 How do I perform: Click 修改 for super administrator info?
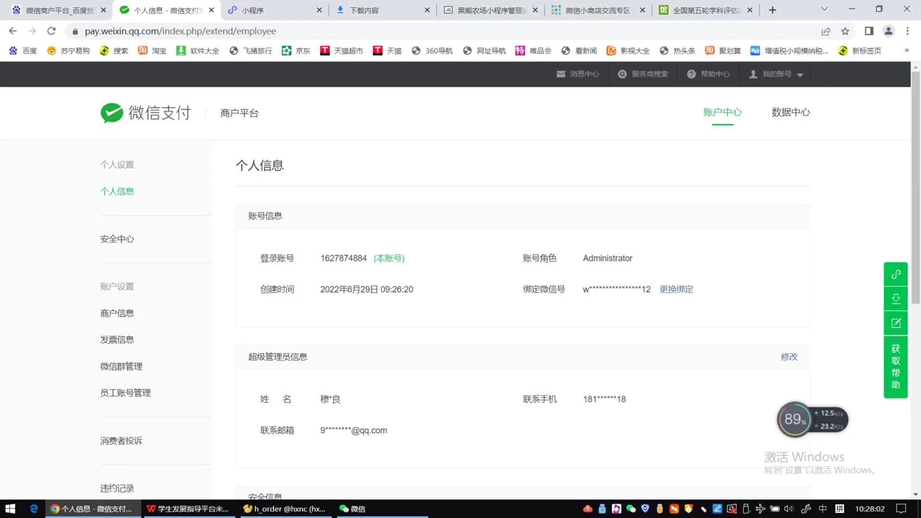pos(789,357)
